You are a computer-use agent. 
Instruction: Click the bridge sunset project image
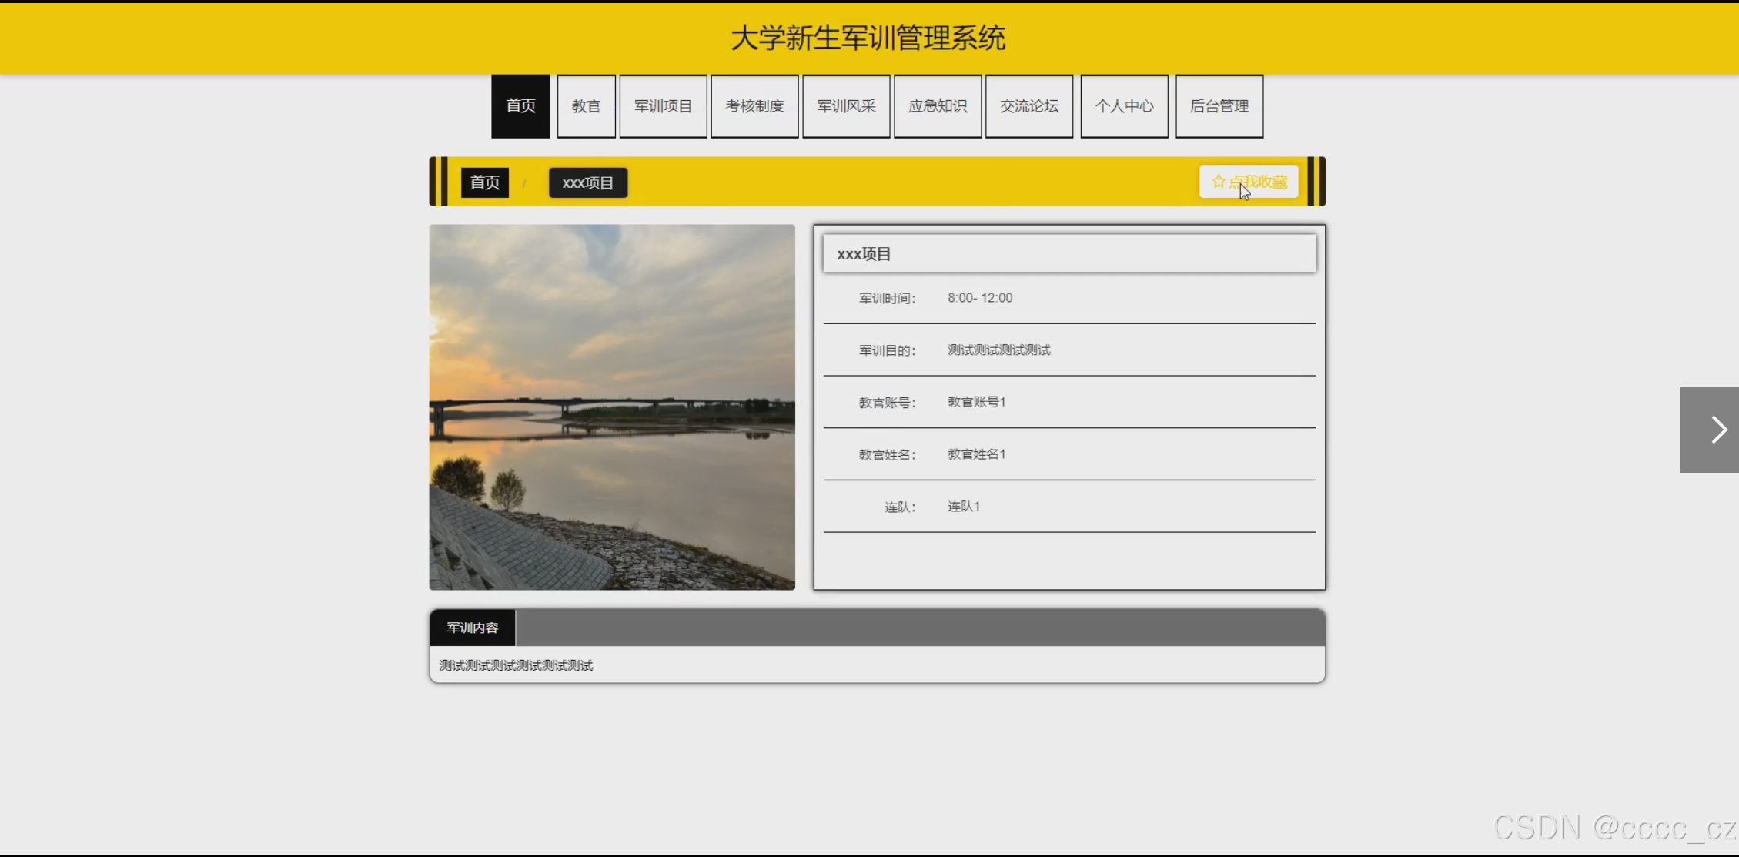tap(612, 407)
